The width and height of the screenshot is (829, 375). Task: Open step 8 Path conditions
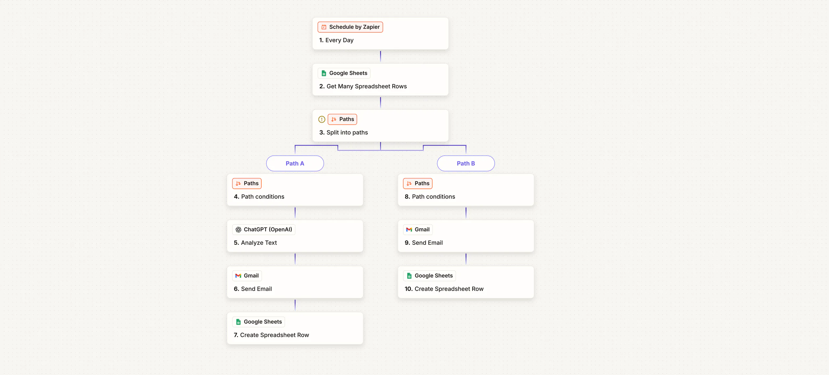466,190
